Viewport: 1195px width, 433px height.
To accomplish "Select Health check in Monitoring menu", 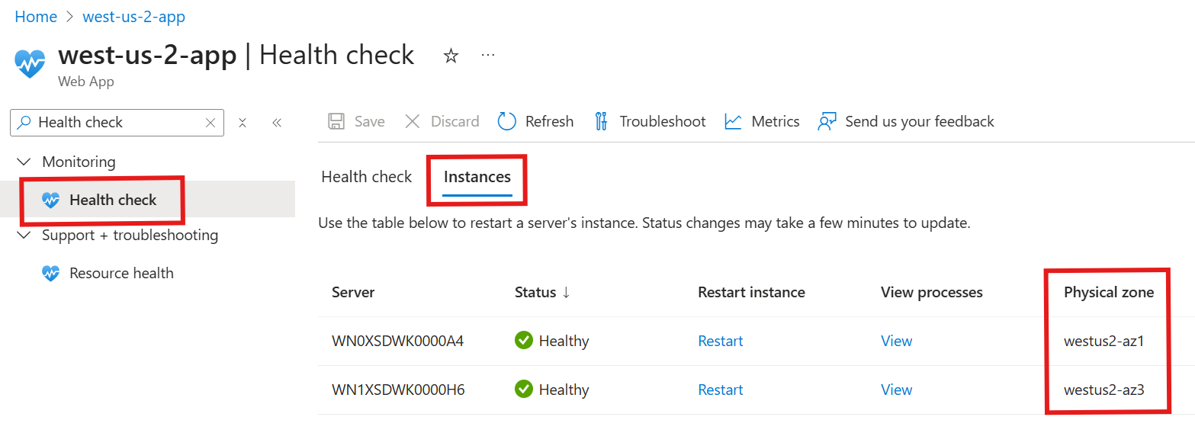I will (x=112, y=200).
